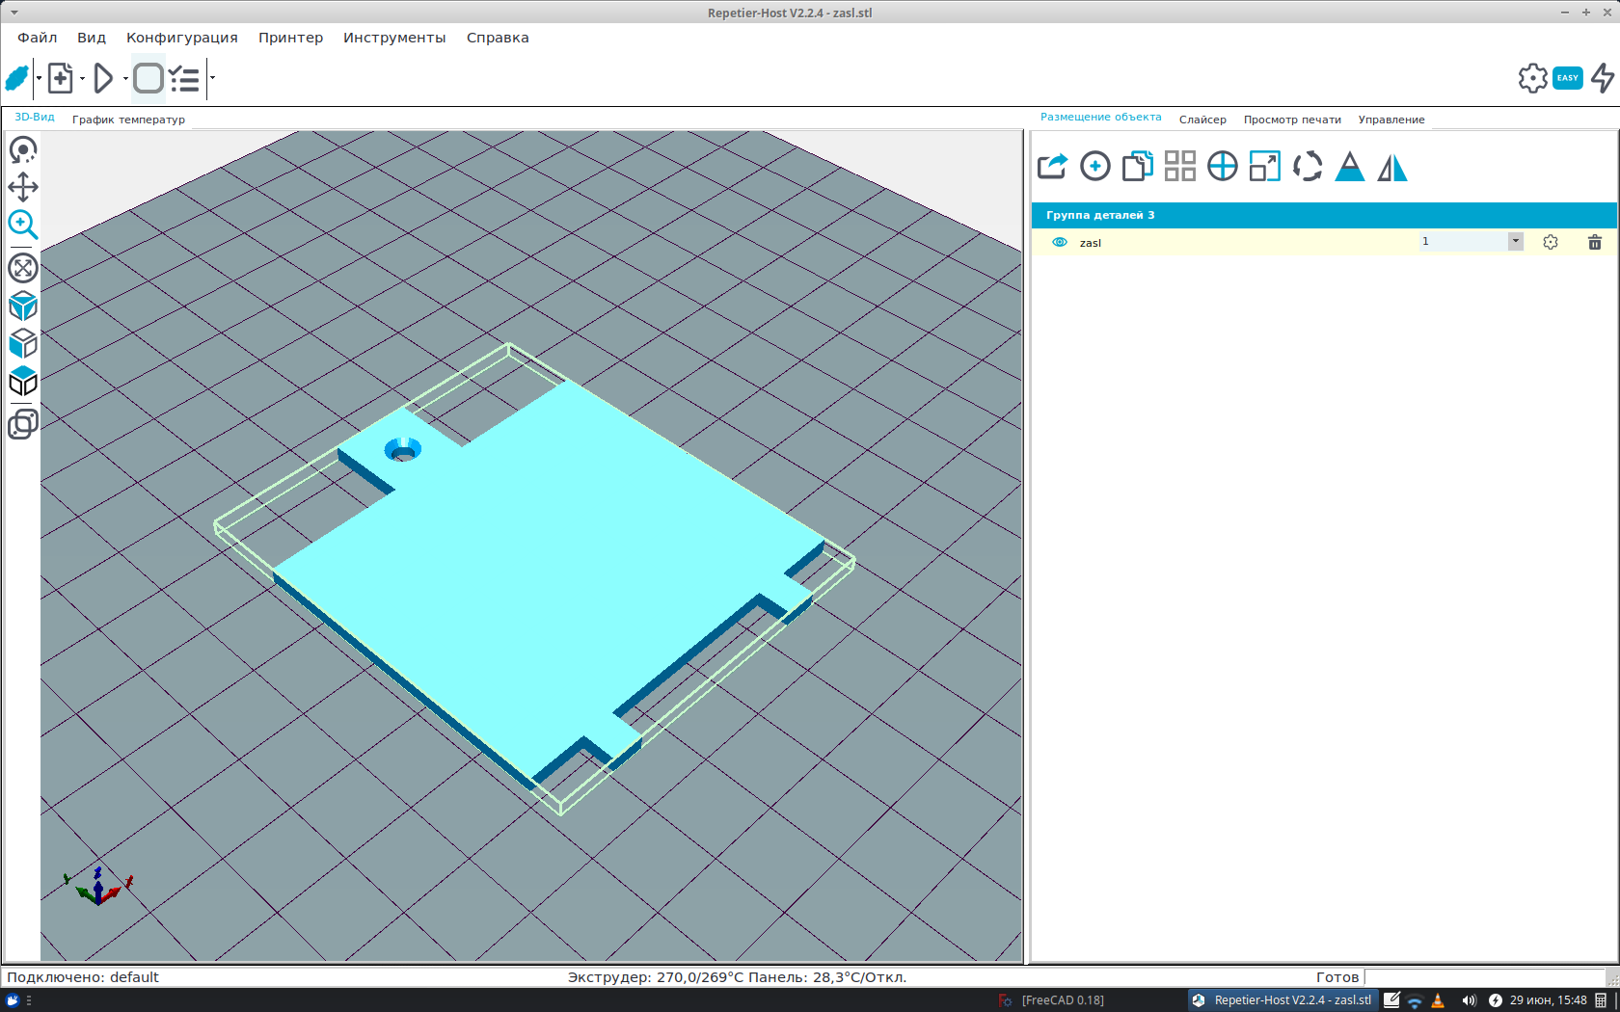The height and width of the screenshot is (1012, 1620).
Task: Hide the zasl object with eye icon
Action: point(1060,242)
